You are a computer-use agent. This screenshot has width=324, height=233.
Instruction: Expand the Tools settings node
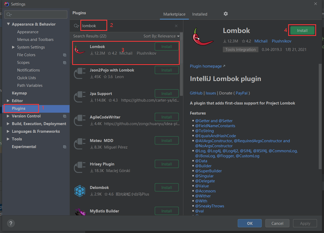pyautogui.click(x=8, y=139)
